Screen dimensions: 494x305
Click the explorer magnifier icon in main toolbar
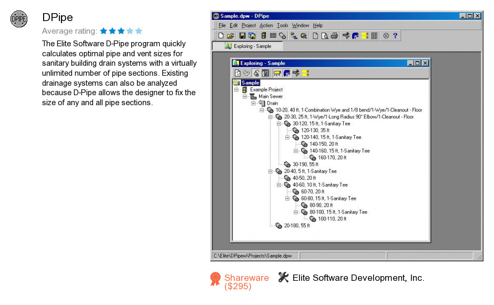click(304, 36)
